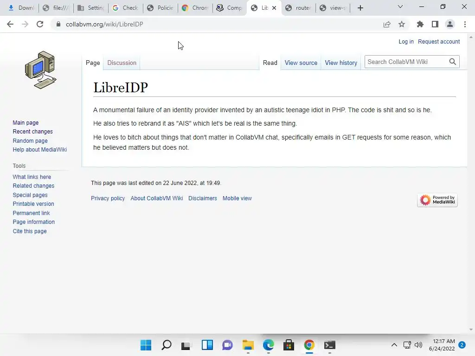
Task: Click the CollabVM wiki logo
Action: pos(41,70)
